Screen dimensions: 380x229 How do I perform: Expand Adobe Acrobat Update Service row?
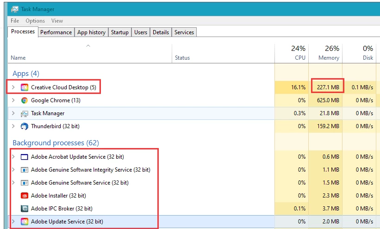click(x=13, y=156)
